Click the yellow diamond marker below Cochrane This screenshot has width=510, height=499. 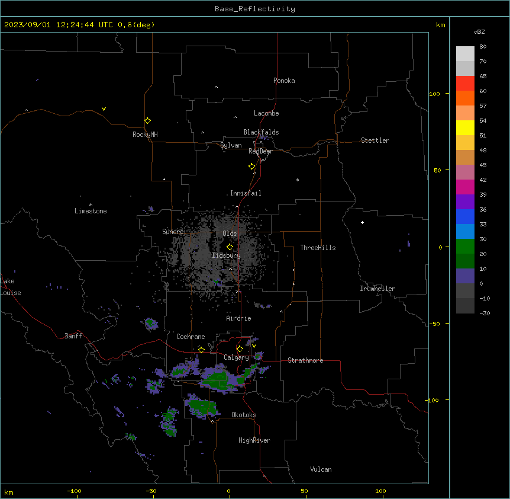click(201, 350)
